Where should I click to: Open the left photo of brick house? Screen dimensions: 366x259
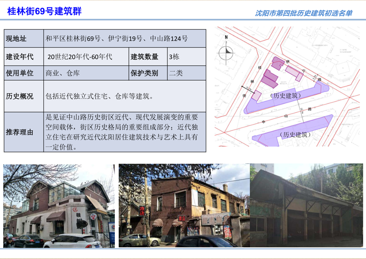coord(59,206)
